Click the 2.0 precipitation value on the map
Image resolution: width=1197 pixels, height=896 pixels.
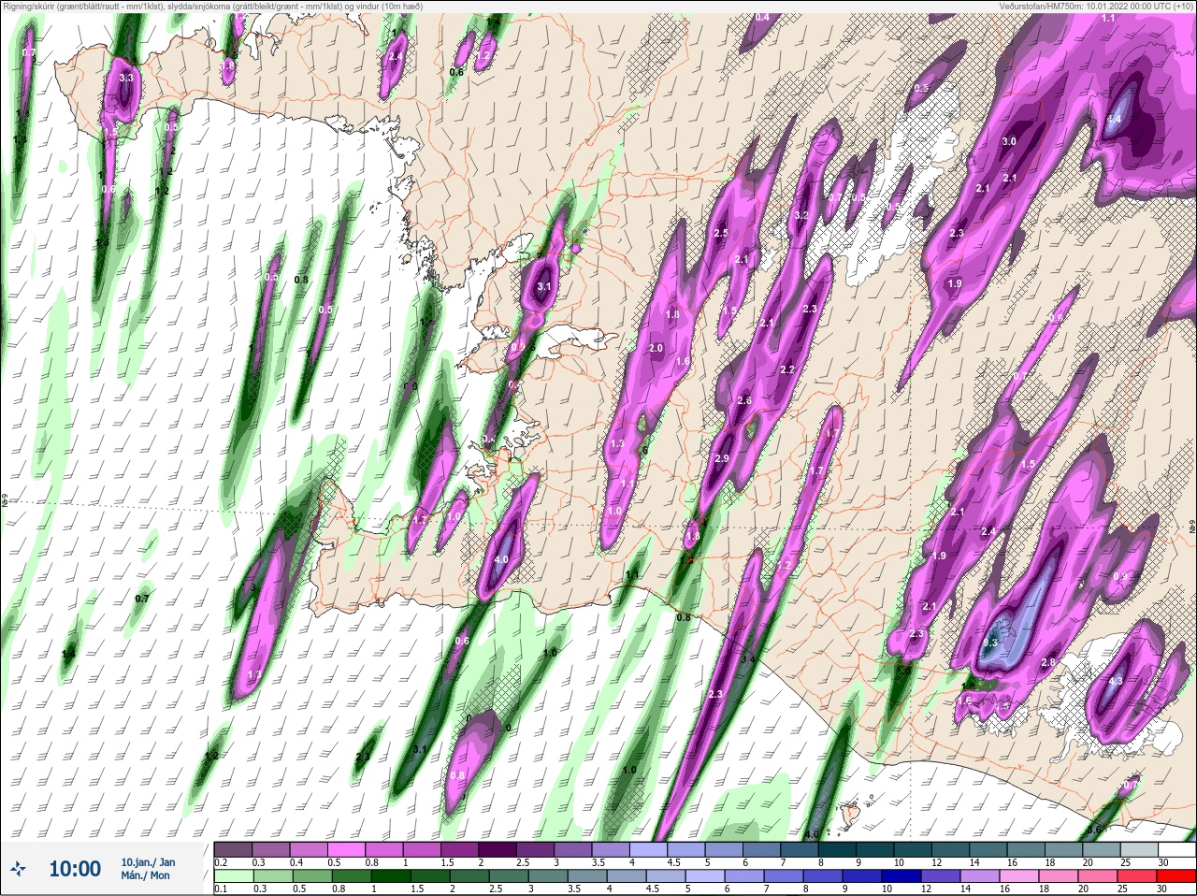tap(656, 348)
